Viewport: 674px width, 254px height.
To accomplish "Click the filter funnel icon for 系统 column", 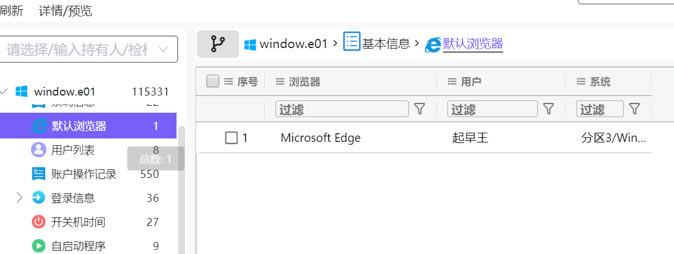I will tap(634, 109).
